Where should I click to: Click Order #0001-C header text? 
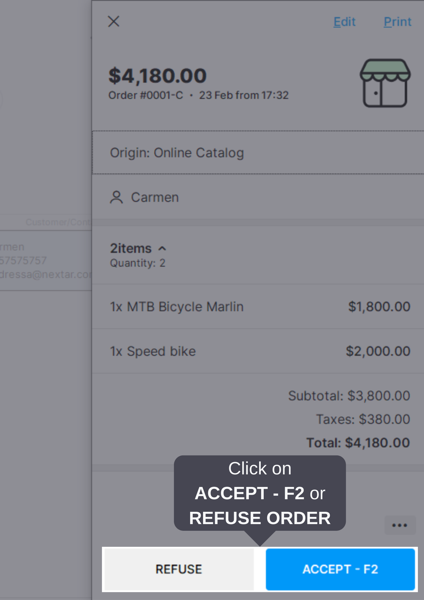point(146,95)
